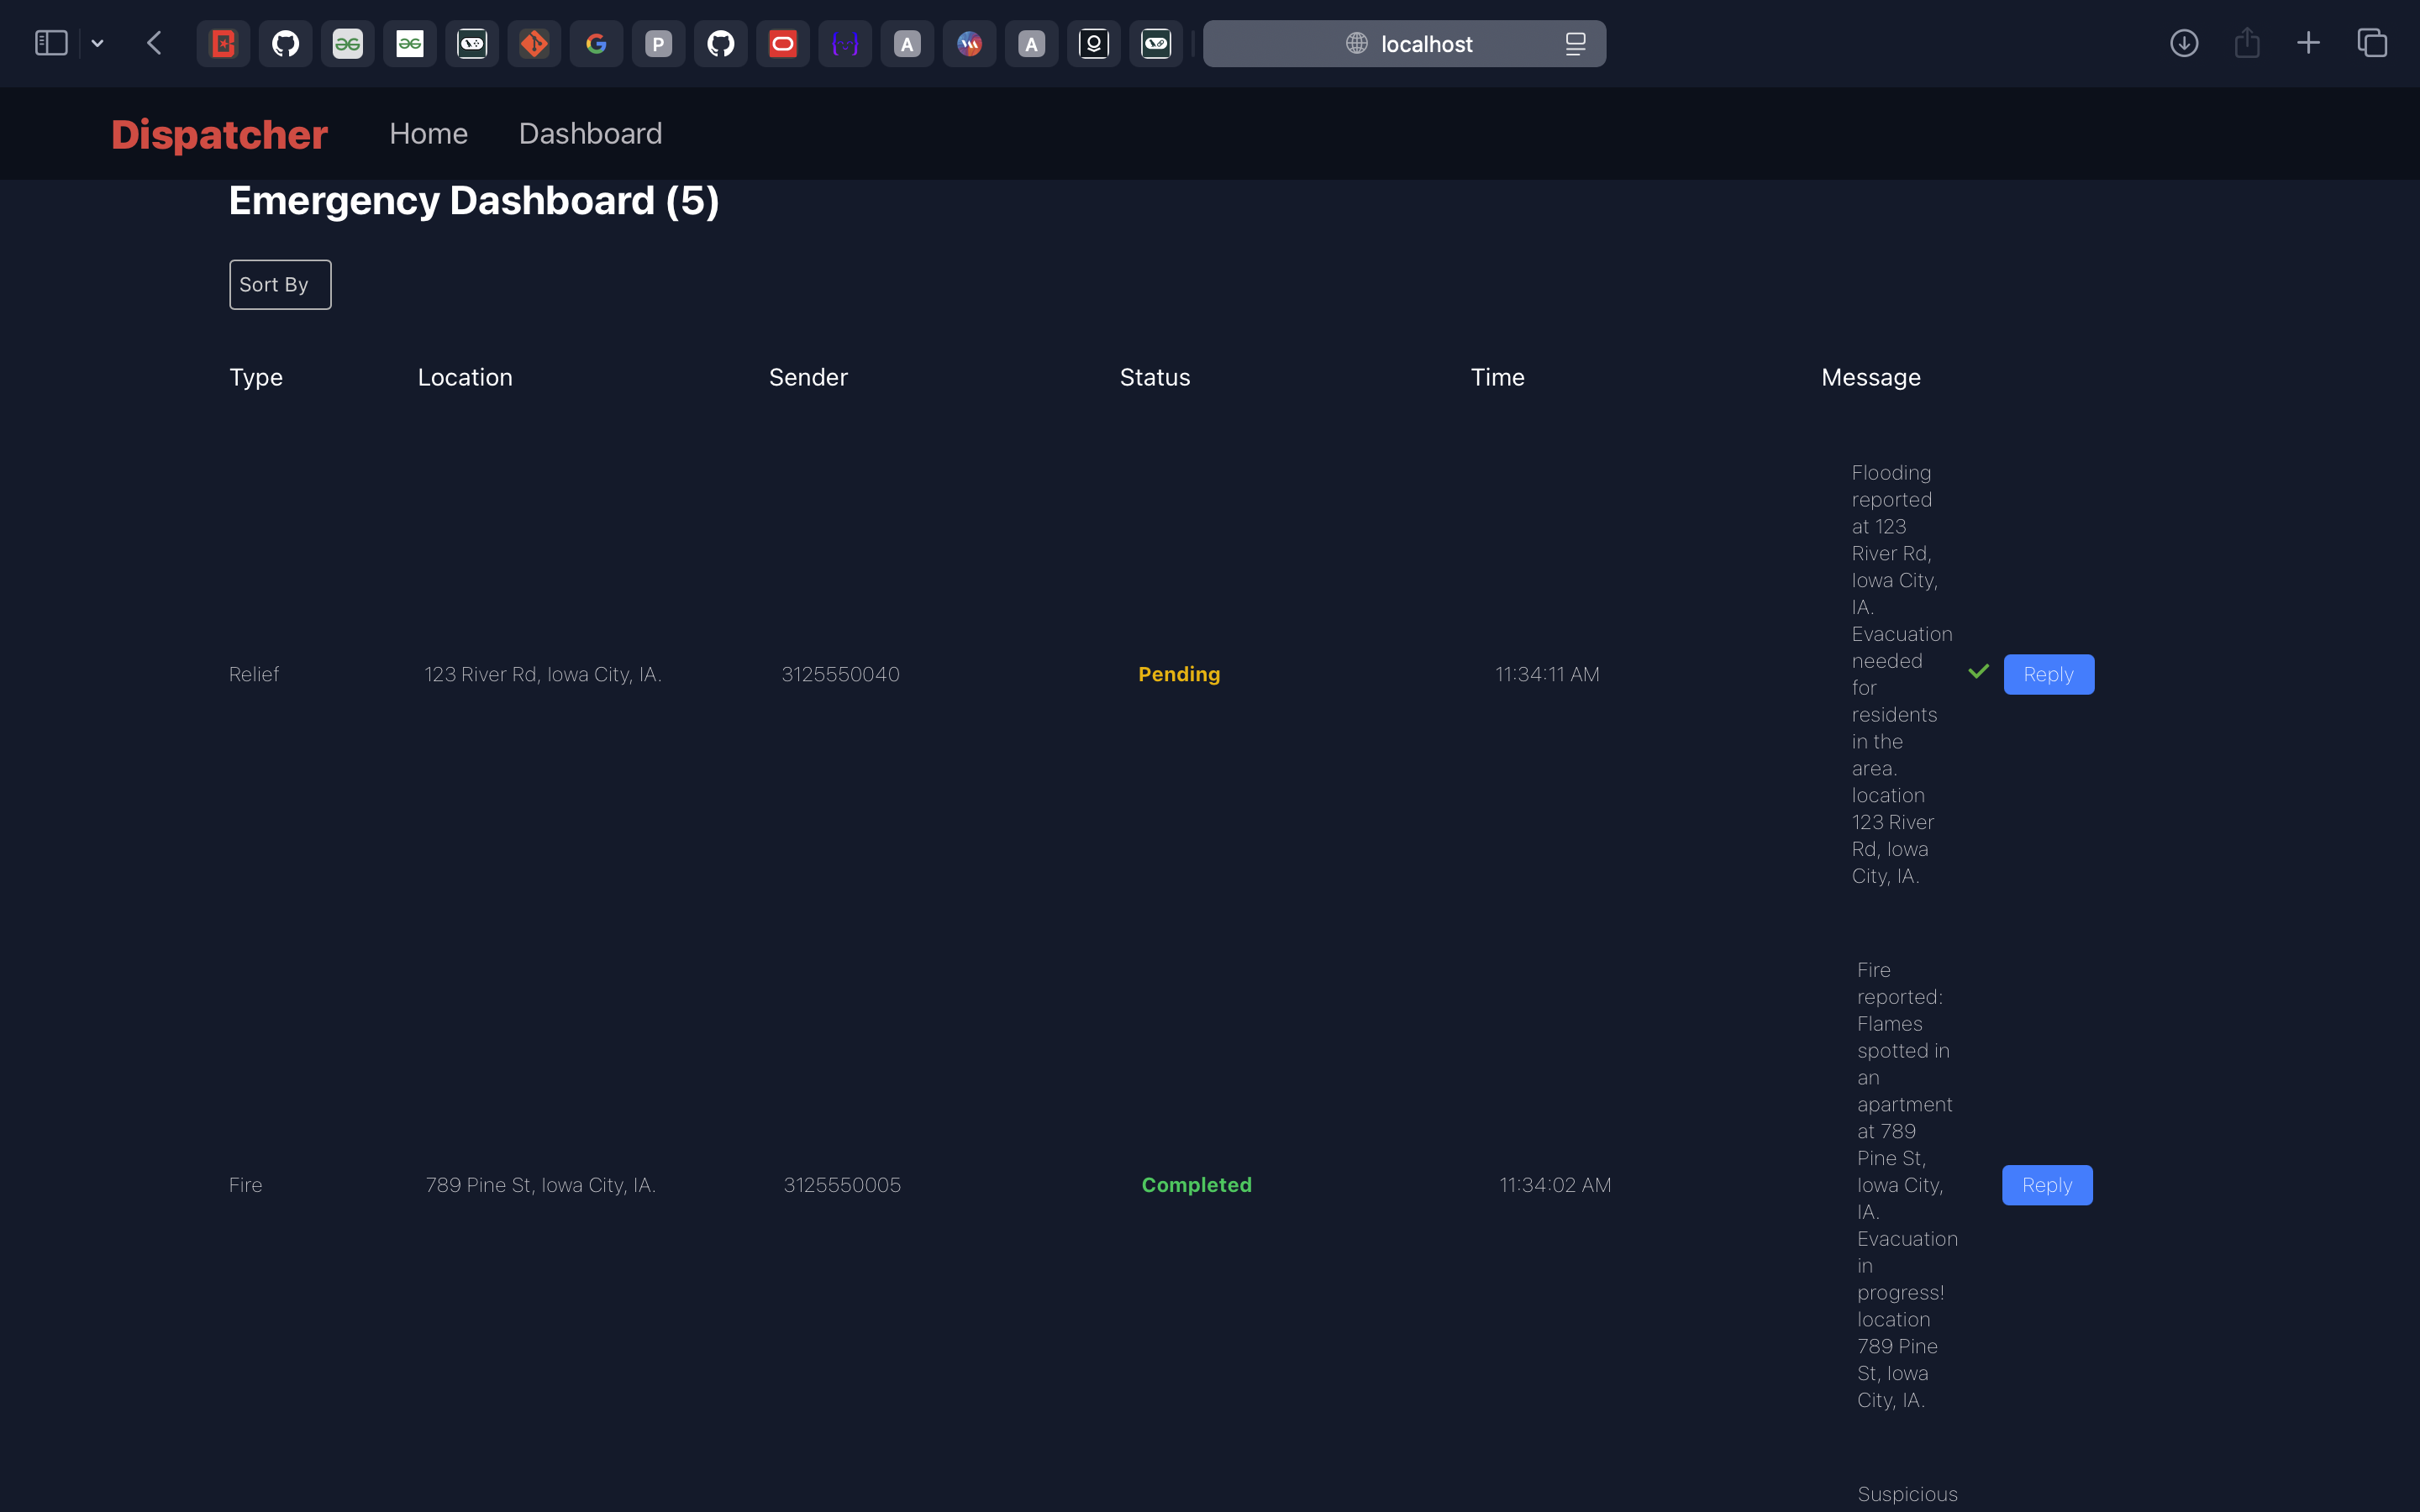Go back with the back arrow
This screenshot has width=2420, height=1512.
(154, 43)
